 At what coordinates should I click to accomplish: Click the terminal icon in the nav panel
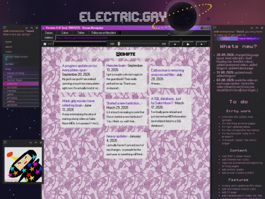point(5,28)
